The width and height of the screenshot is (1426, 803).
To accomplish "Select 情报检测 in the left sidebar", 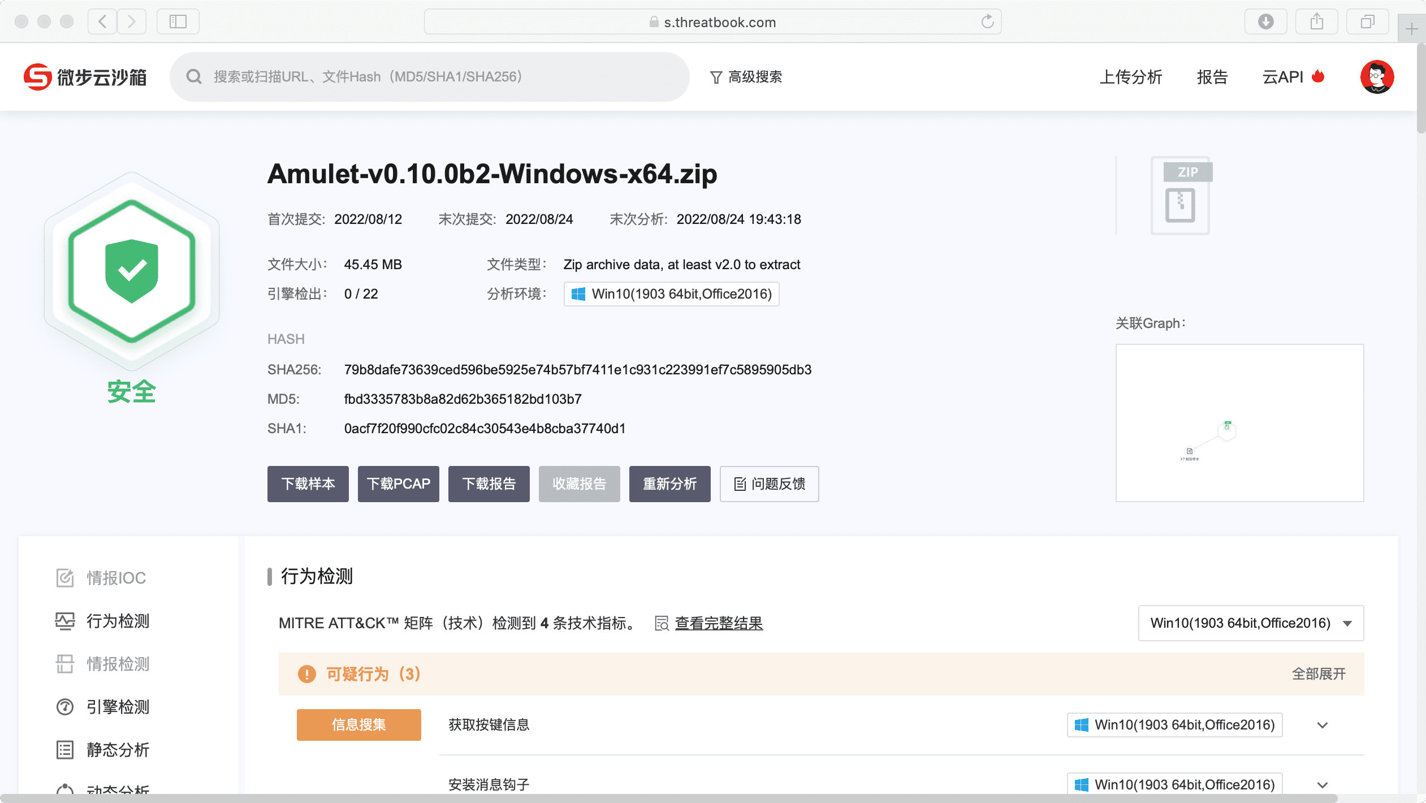I will (118, 664).
